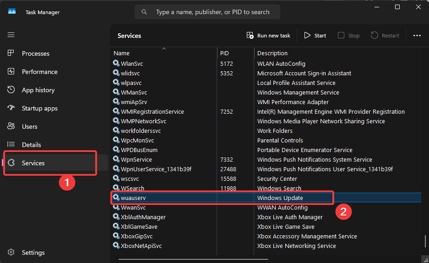Screen dimensions: 429x263
Task: Select the workfolderssvc row name
Action: click(x=141, y=131)
